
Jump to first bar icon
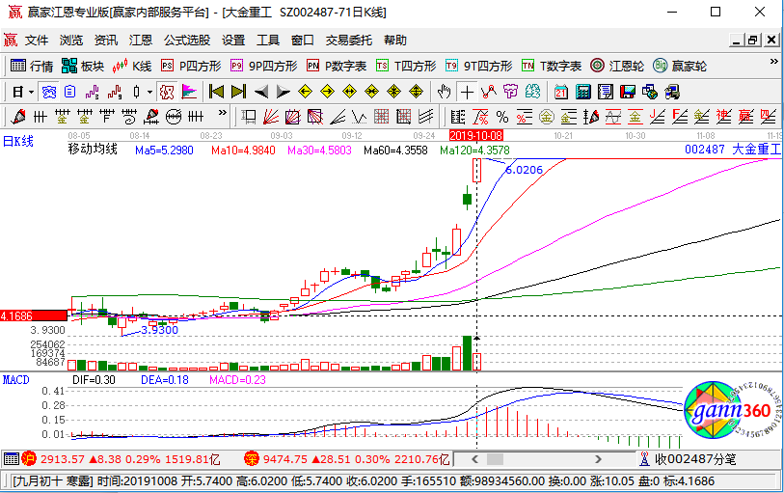click(x=217, y=92)
